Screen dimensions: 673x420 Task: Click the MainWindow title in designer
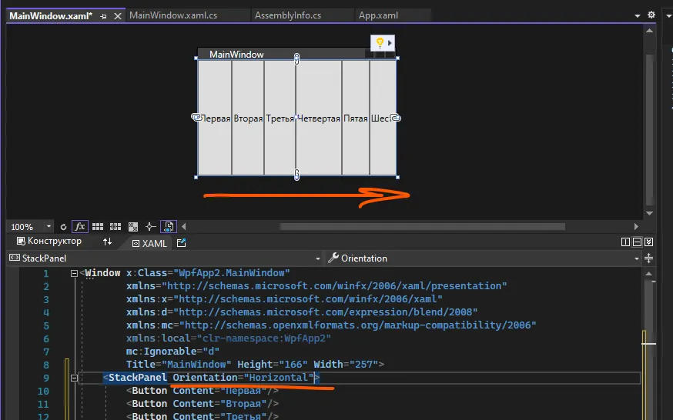pyautogui.click(x=236, y=55)
